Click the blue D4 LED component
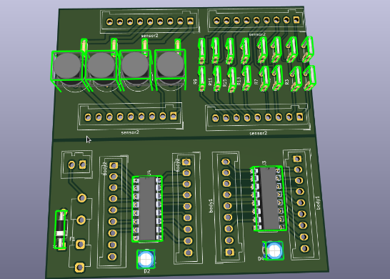The width and height of the screenshot is (390, 279). tap(274, 250)
